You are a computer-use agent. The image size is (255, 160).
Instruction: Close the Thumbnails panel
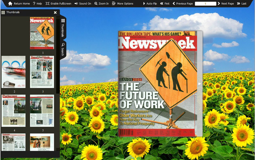point(55,13)
